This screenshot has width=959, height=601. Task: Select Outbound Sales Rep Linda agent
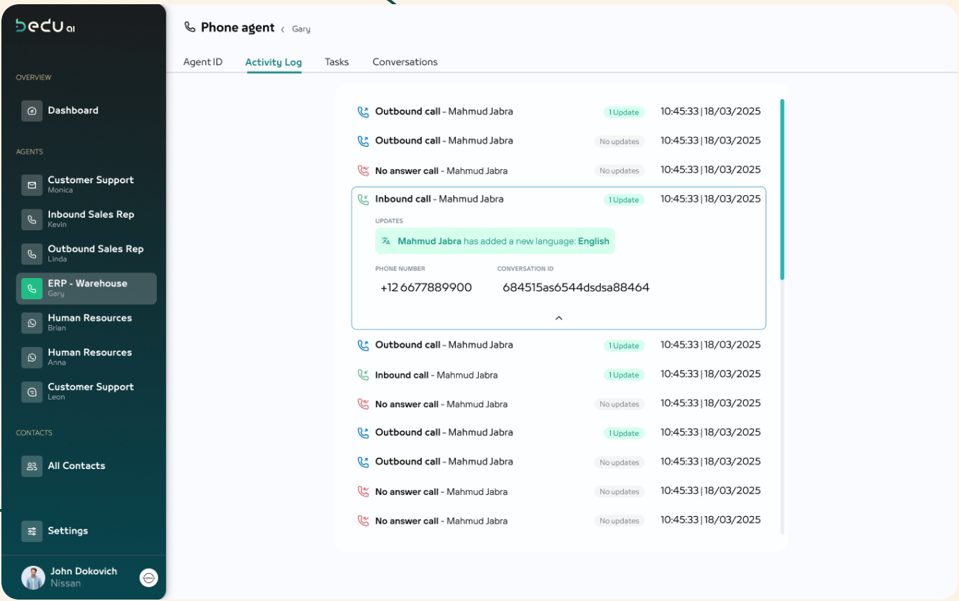[x=86, y=253]
